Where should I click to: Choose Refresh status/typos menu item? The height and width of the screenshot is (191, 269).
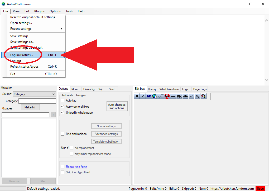[33, 67]
